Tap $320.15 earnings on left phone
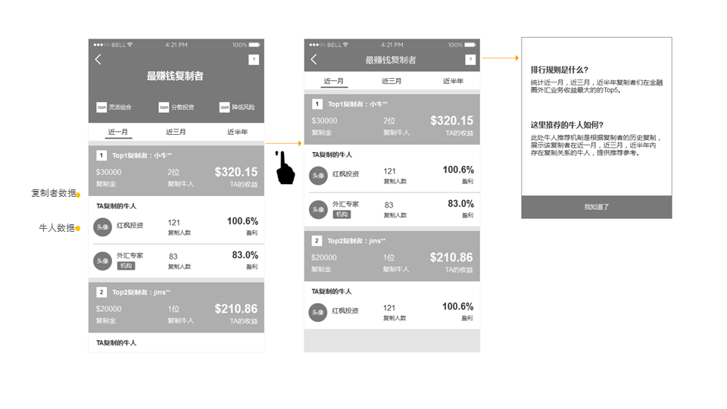This screenshot has width=727, height=409. pyautogui.click(x=236, y=172)
